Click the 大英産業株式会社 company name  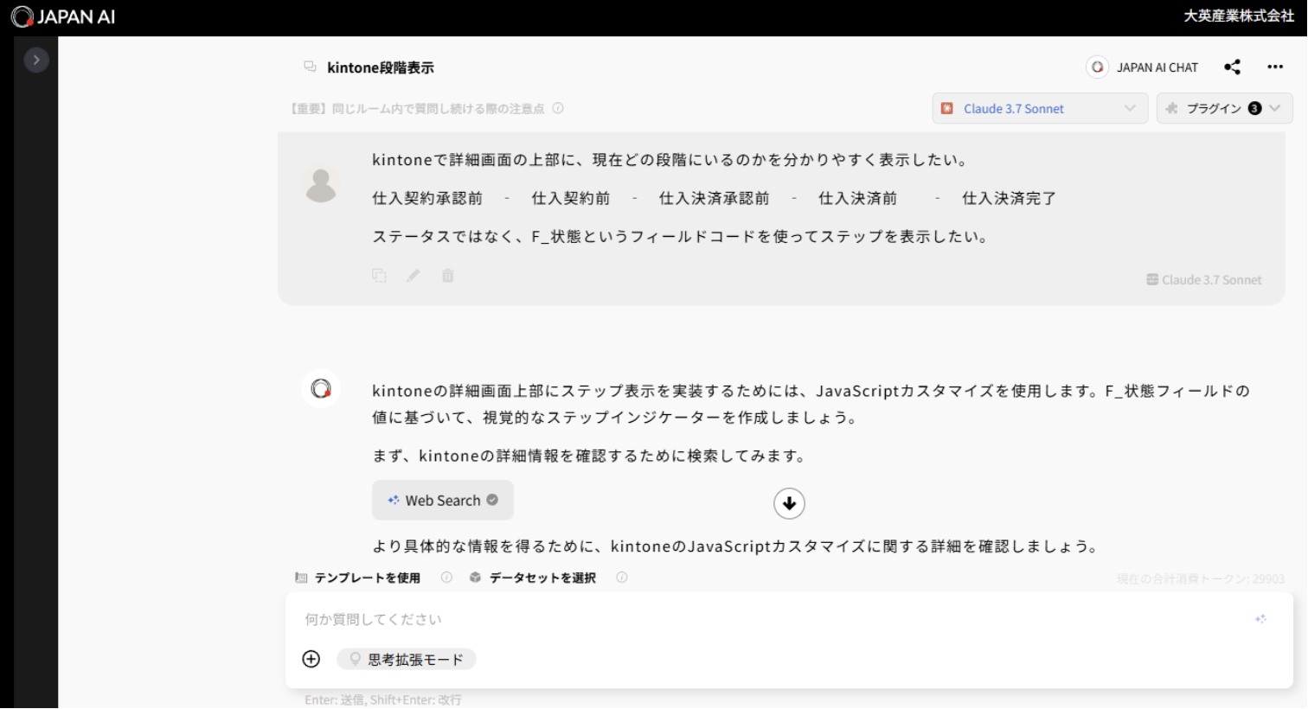(1239, 16)
